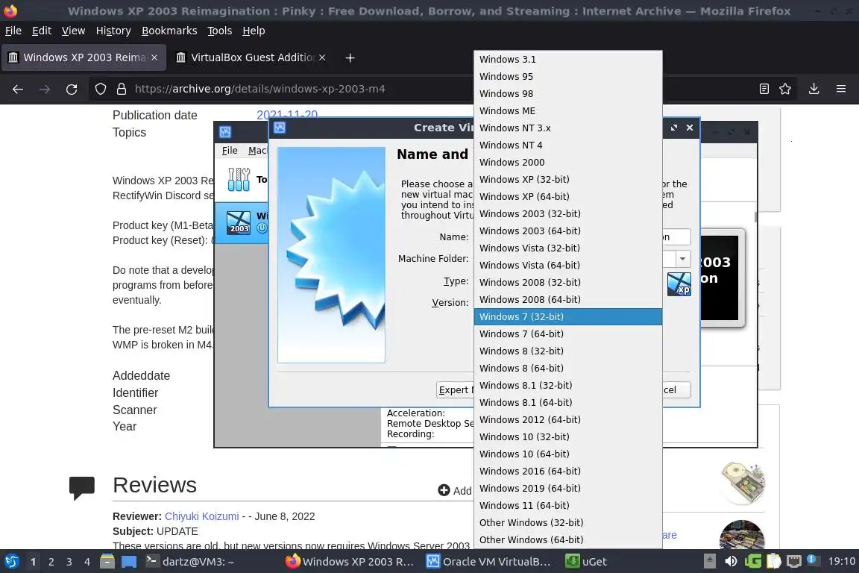Open uGet tray icon
Screen dimensions: 859x573
(752, 561)
